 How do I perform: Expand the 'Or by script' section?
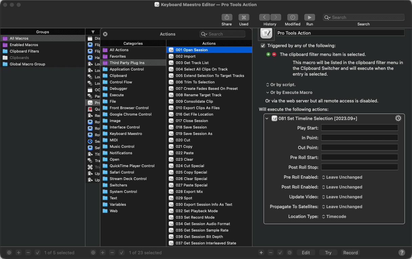pos(281,85)
